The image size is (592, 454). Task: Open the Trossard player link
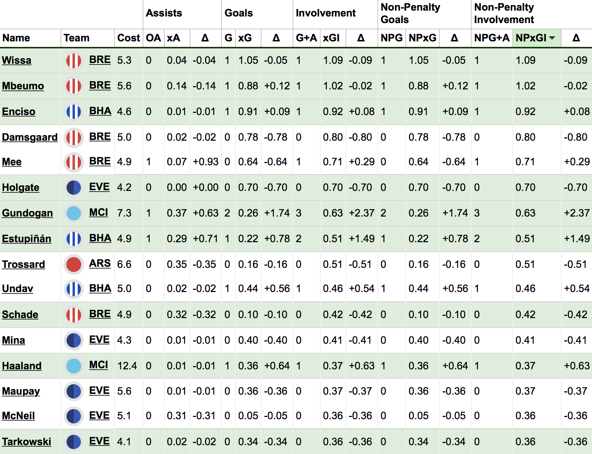[23, 265]
